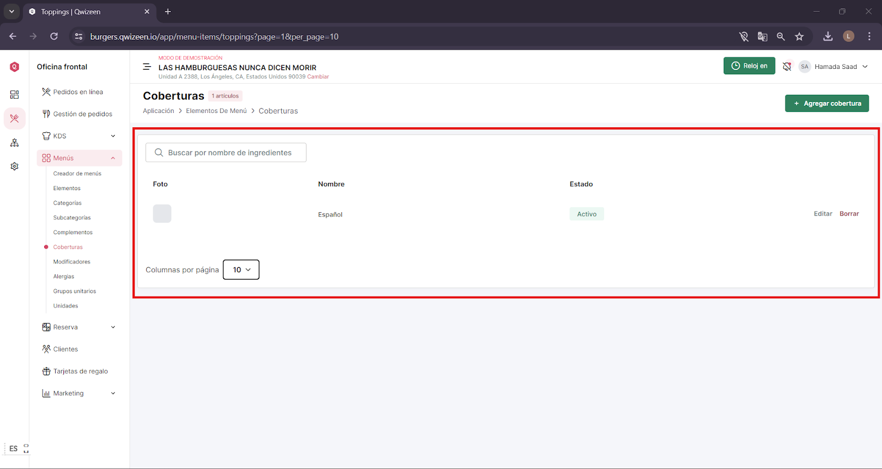Open the Columnas por página dropdown
Viewport: 882px width, 469px height.
[241, 269]
